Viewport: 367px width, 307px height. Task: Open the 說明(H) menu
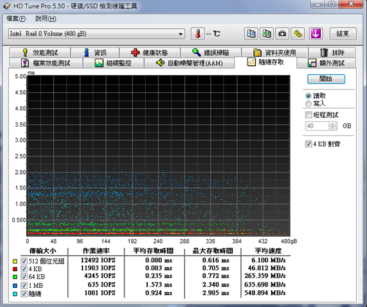pyautogui.click(x=45, y=19)
